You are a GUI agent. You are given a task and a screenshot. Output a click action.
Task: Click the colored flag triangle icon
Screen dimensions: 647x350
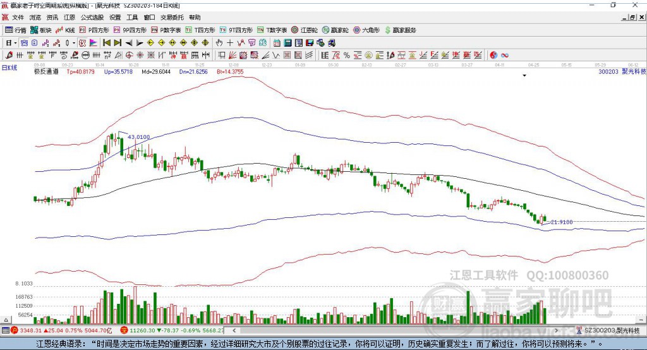coord(94,43)
